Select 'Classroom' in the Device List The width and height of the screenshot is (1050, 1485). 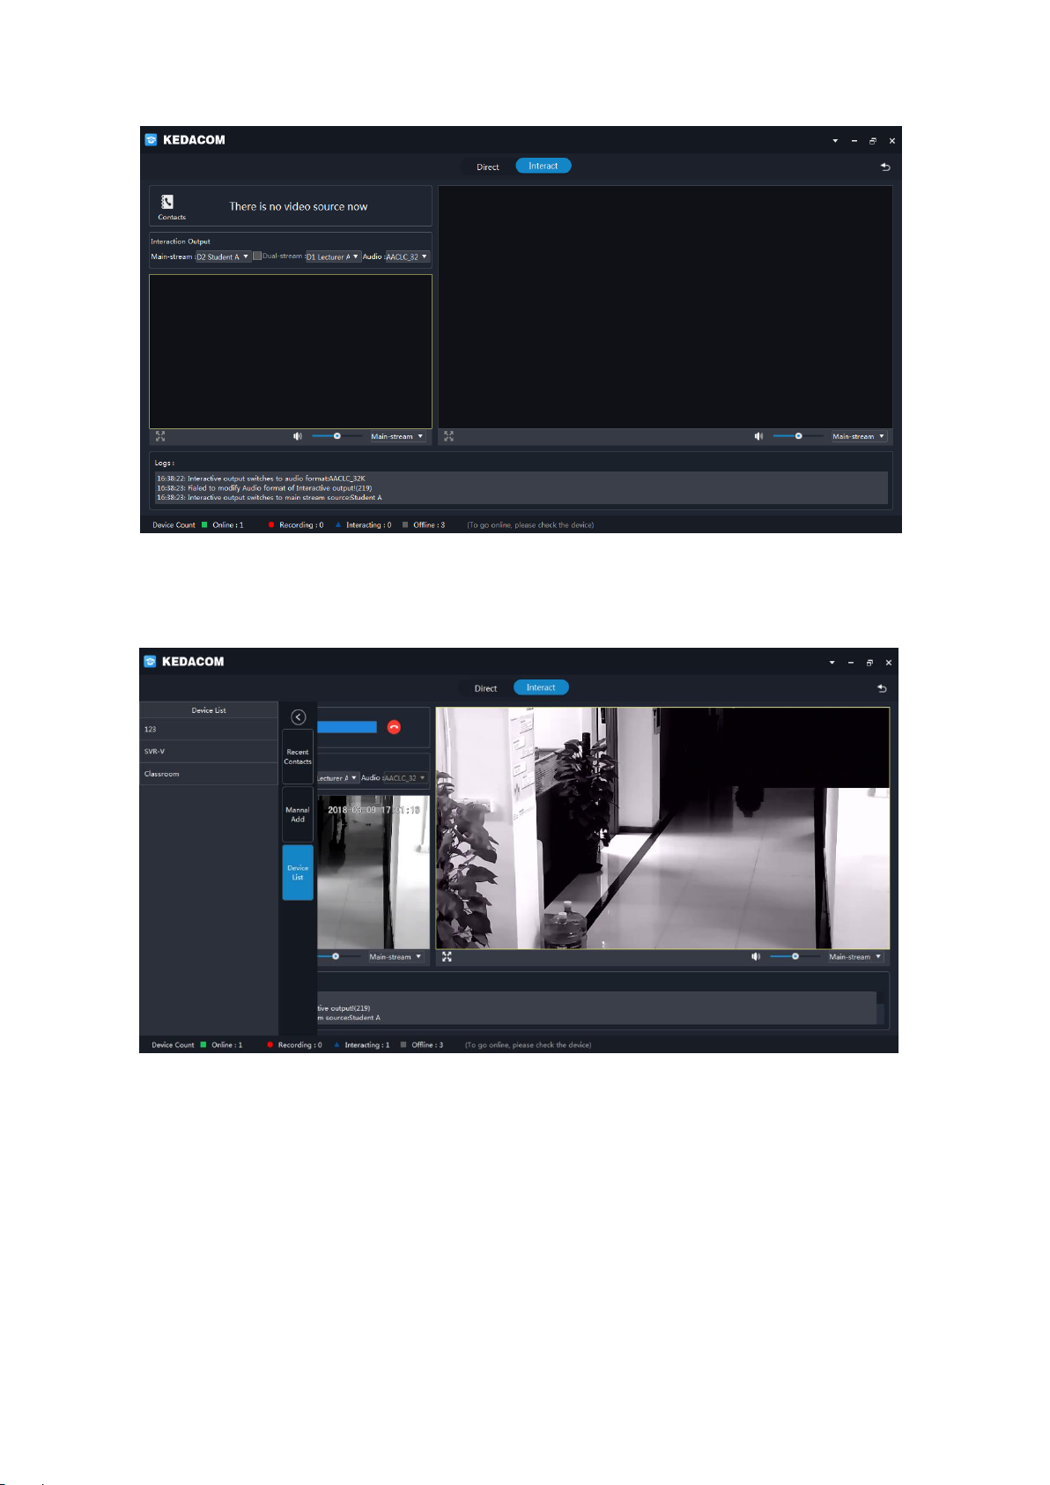click(209, 774)
